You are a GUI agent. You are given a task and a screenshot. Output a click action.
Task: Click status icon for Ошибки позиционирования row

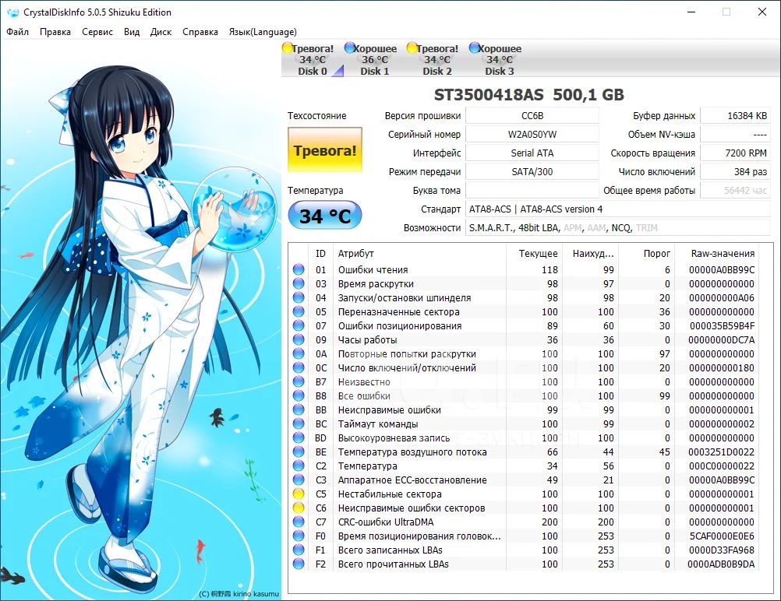point(299,325)
